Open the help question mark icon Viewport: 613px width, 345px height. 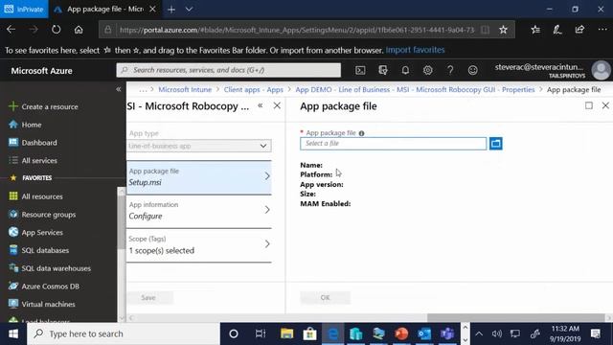(x=450, y=70)
